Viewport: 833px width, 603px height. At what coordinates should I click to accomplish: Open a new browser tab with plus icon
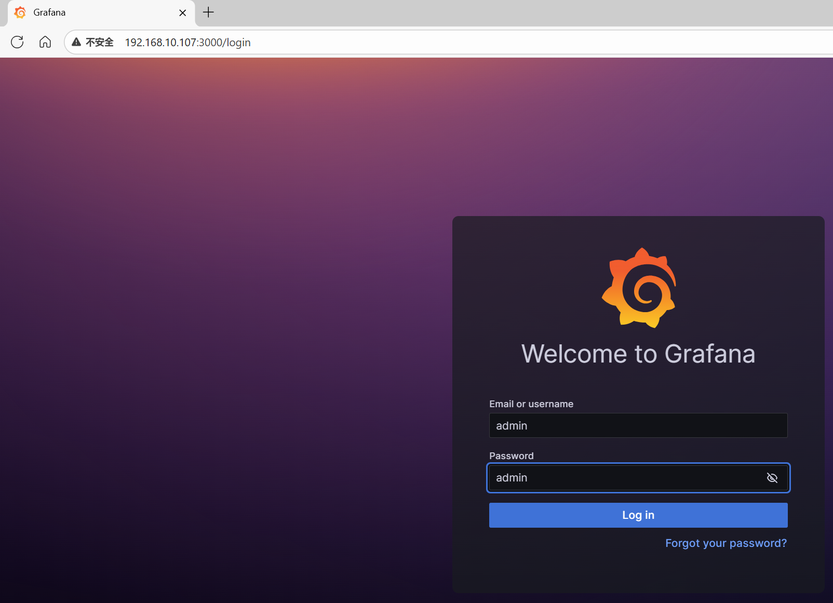tap(208, 12)
